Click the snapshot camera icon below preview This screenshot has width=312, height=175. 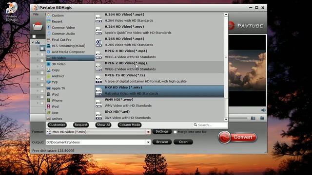click(253, 118)
